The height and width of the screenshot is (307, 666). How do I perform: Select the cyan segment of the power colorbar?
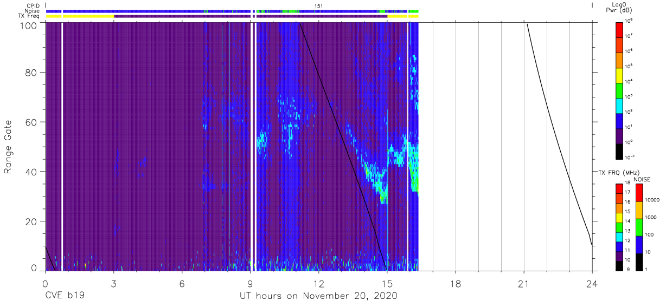(x=619, y=105)
